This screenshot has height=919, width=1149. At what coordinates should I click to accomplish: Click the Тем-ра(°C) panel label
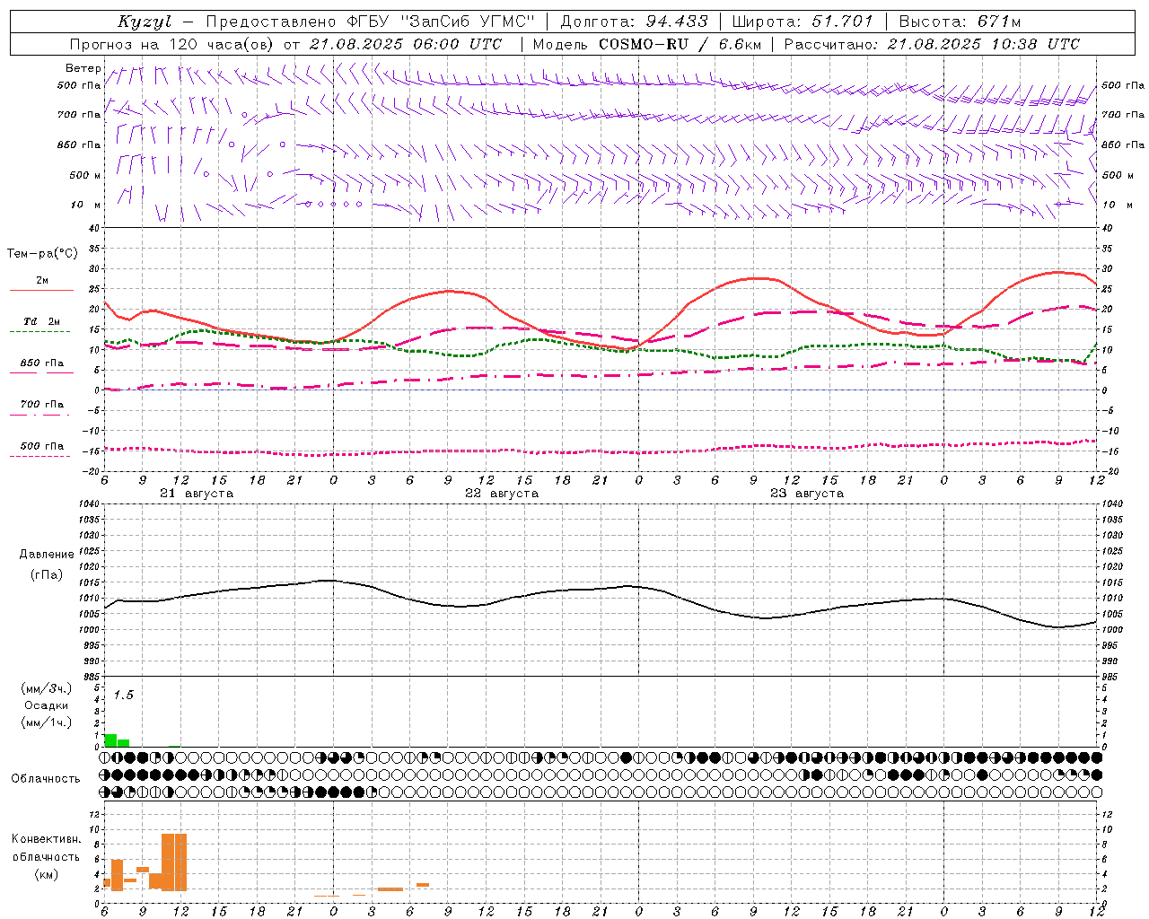pyautogui.click(x=42, y=254)
